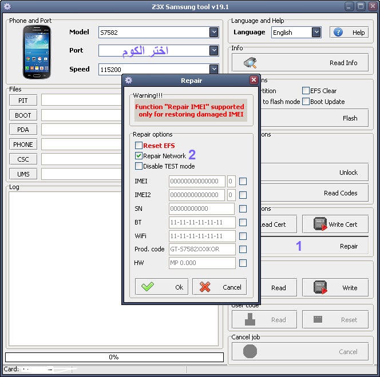Click the red Repair IMEI warning text
This screenshot has height=377, width=380.
click(190, 110)
